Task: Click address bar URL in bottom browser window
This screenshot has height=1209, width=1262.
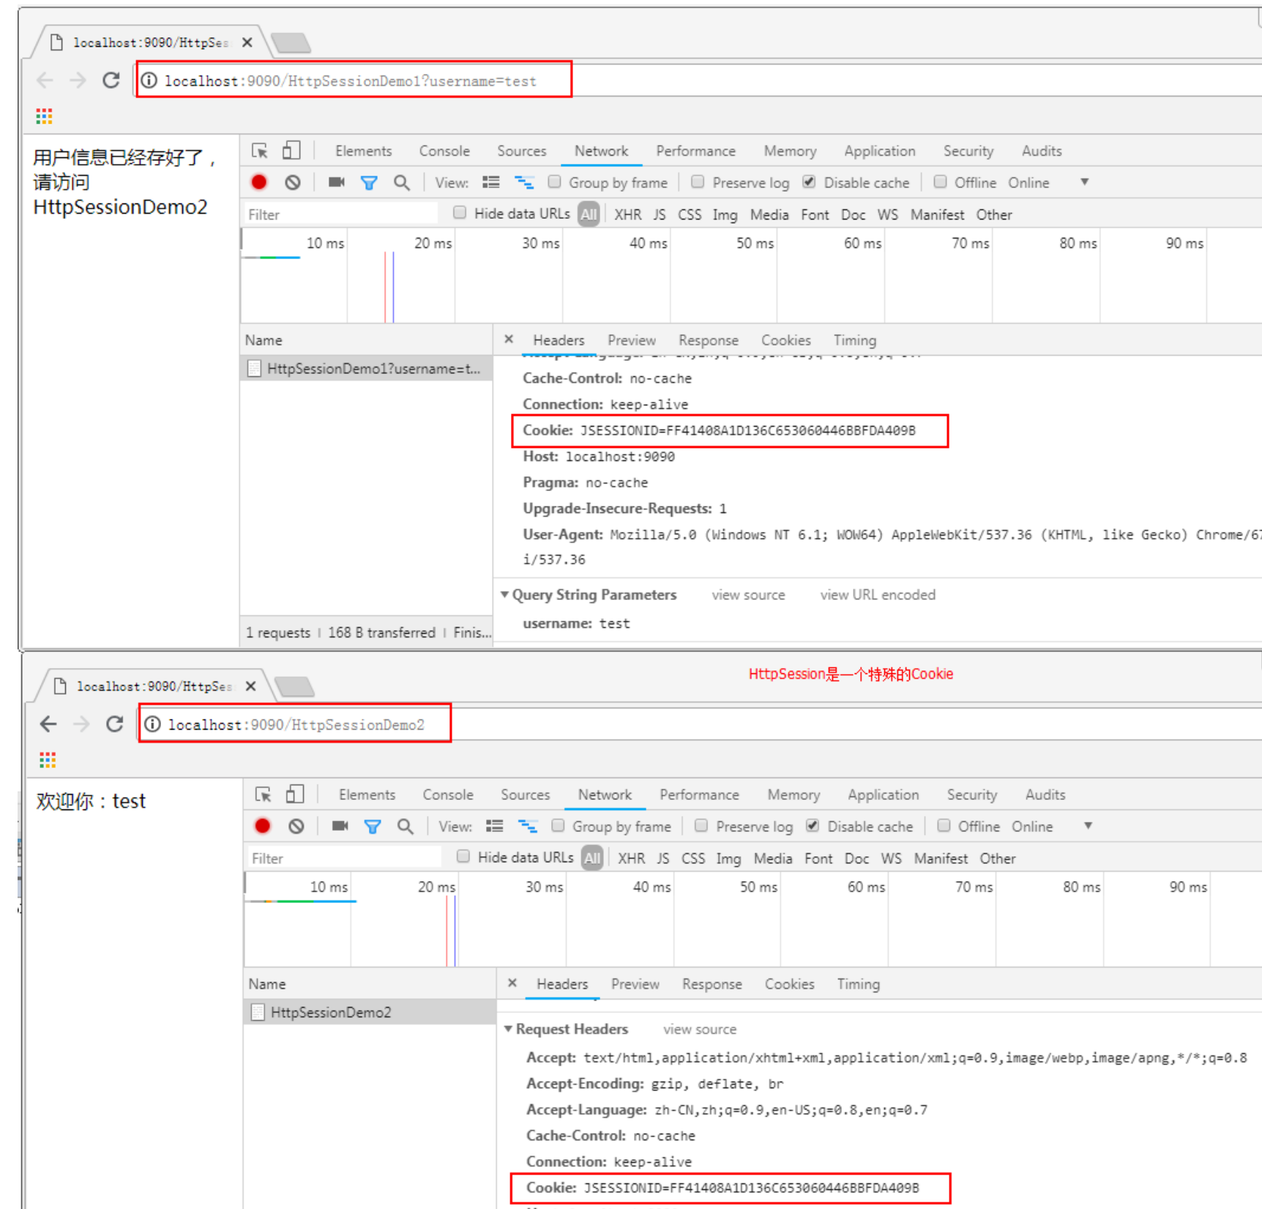Action: pos(296,725)
